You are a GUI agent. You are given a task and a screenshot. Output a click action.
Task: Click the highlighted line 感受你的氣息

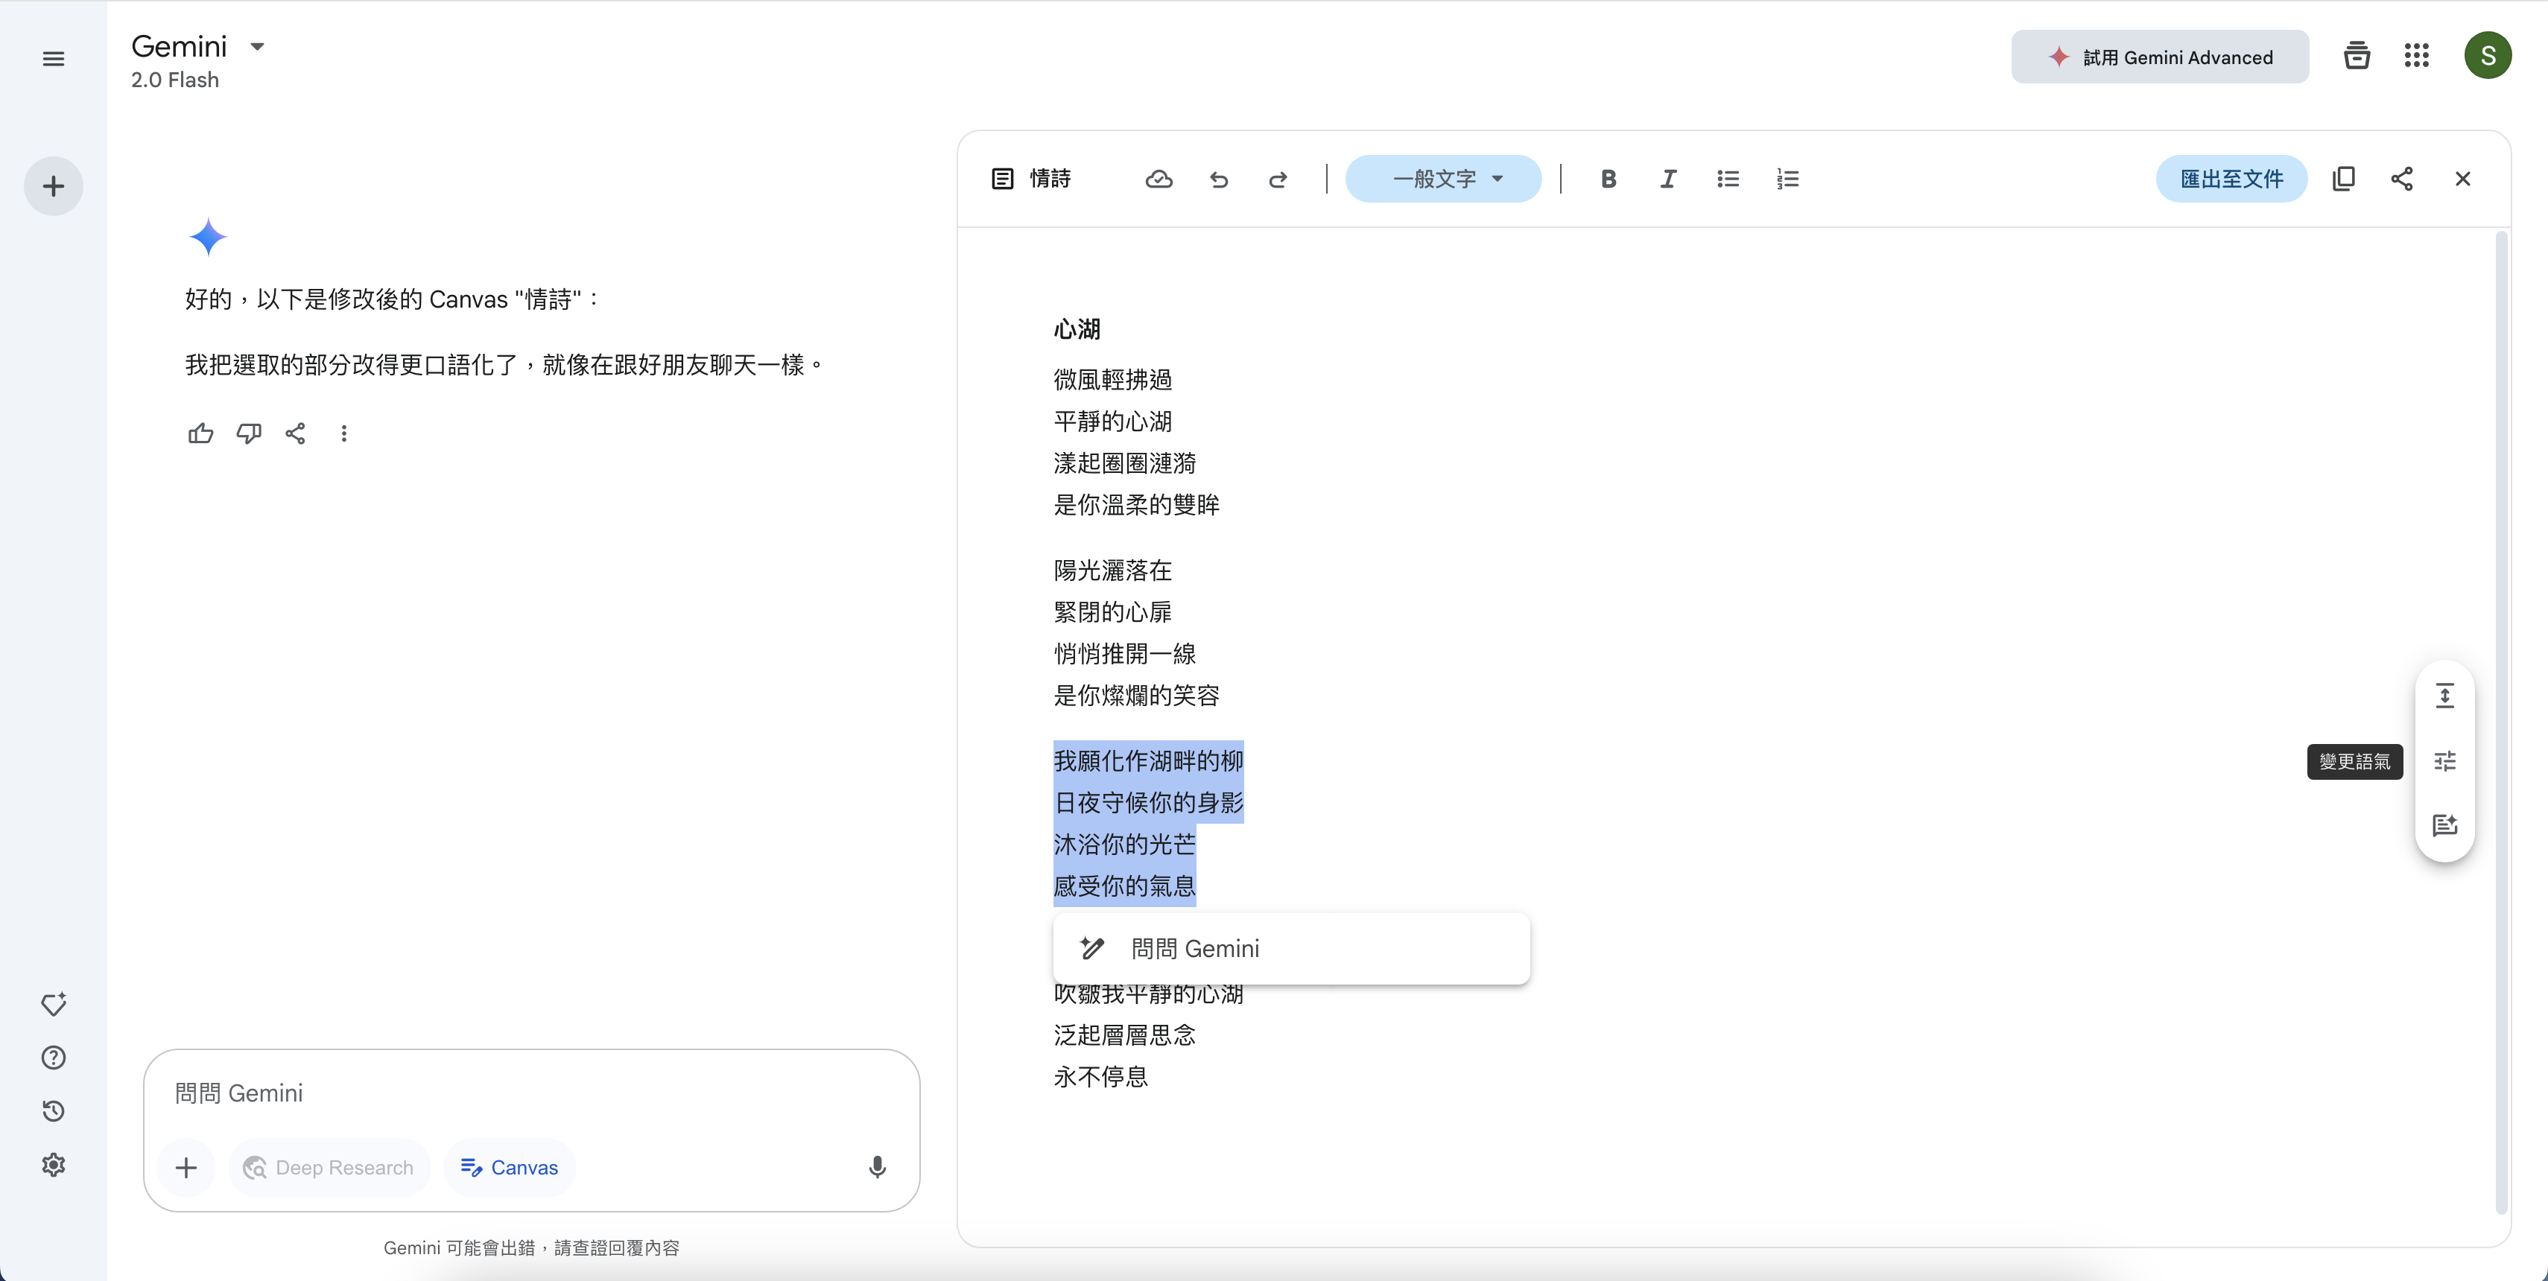click(x=1125, y=886)
